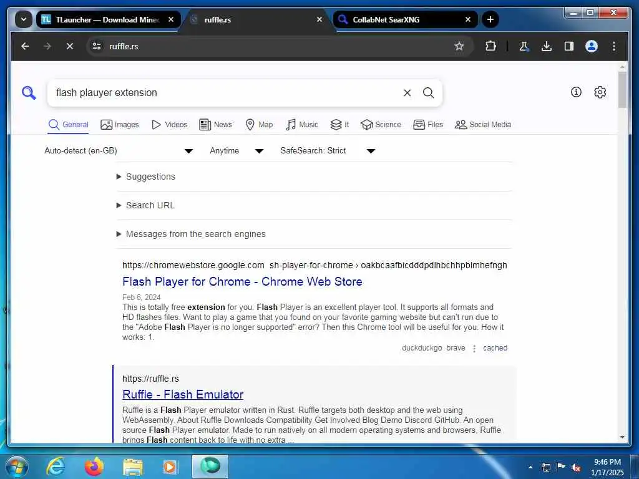Close the CollabNet SearXNG tab
The image size is (639, 479).
tap(468, 19)
